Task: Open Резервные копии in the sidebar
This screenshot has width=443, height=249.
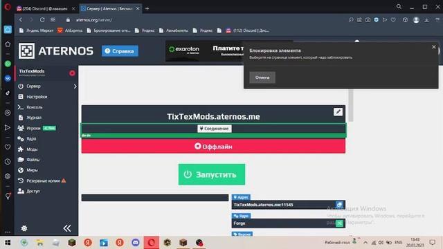Action: pos(43,181)
